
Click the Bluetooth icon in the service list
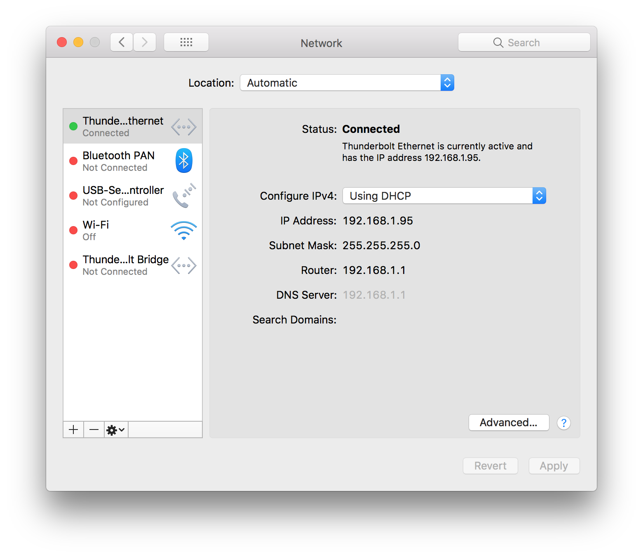(x=184, y=160)
